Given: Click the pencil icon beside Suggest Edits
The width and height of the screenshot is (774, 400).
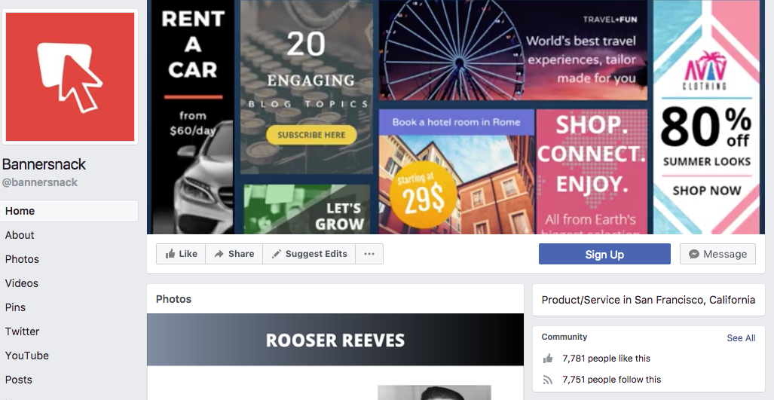Looking at the screenshot, I should [277, 254].
